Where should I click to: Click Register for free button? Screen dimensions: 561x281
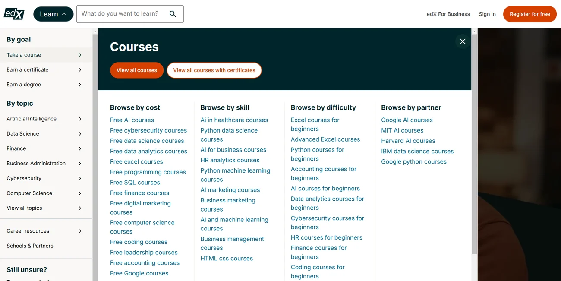(529, 14)
